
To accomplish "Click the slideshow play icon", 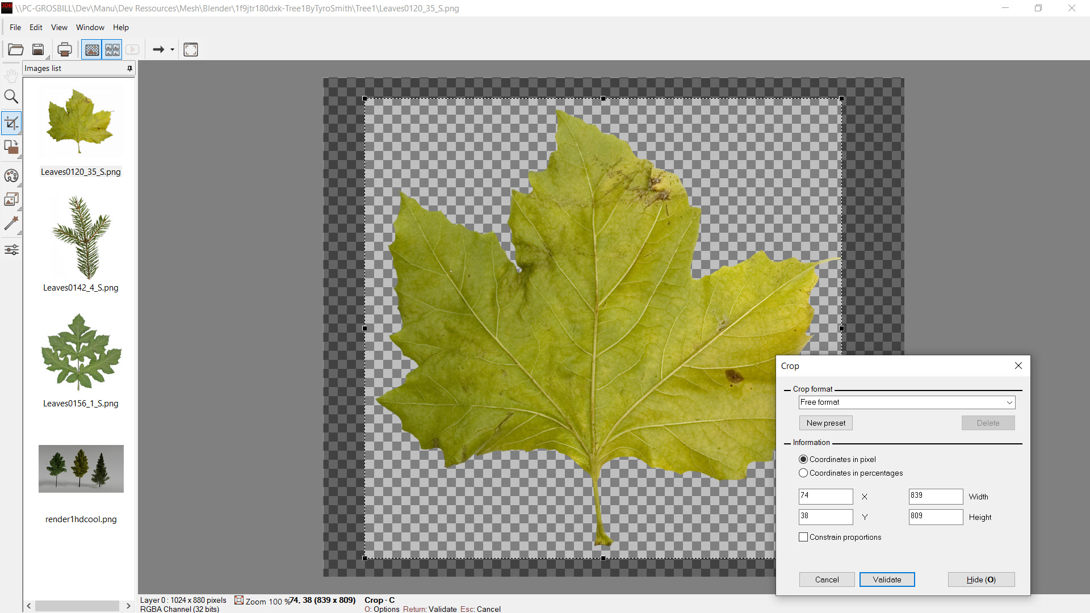I will (132, 49).
